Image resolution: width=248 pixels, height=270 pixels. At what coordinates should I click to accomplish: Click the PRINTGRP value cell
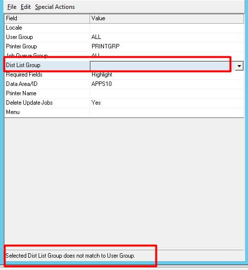[x=167, y=46]
